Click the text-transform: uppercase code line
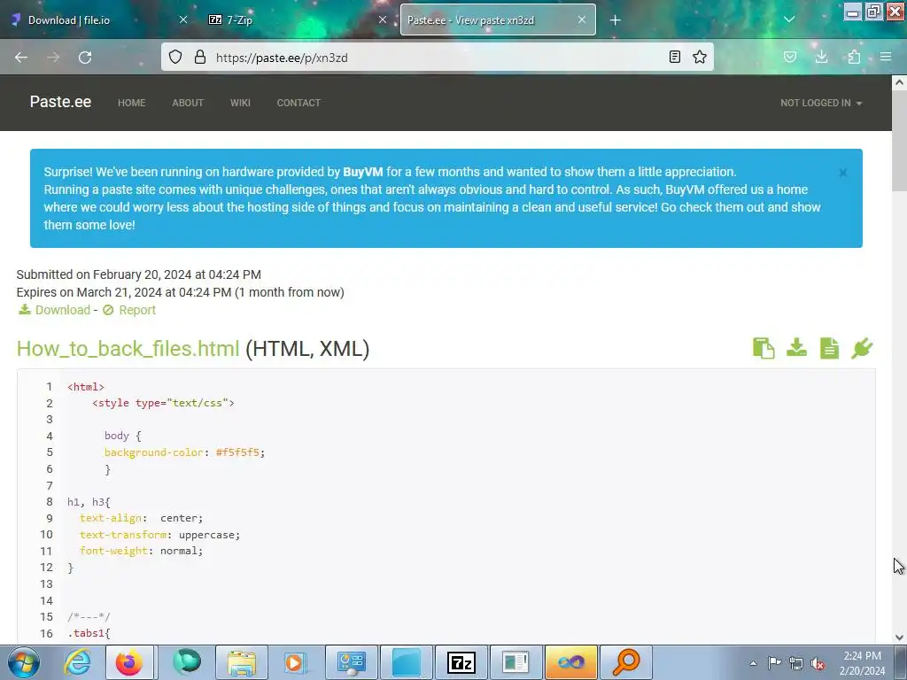Image resolution: width=907 pixels, height=680 pixels. click(159, 535)
